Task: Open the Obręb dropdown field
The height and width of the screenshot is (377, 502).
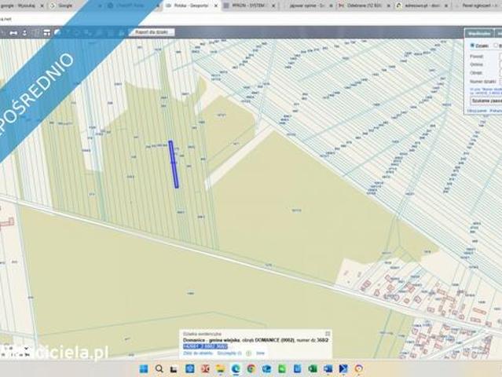Action: click(x=500, y=73)
